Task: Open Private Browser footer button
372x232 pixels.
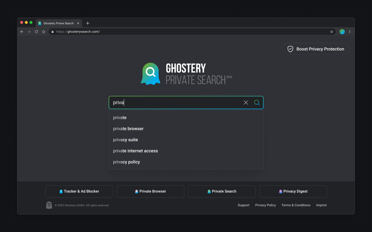Action: [x=150, y=191]
